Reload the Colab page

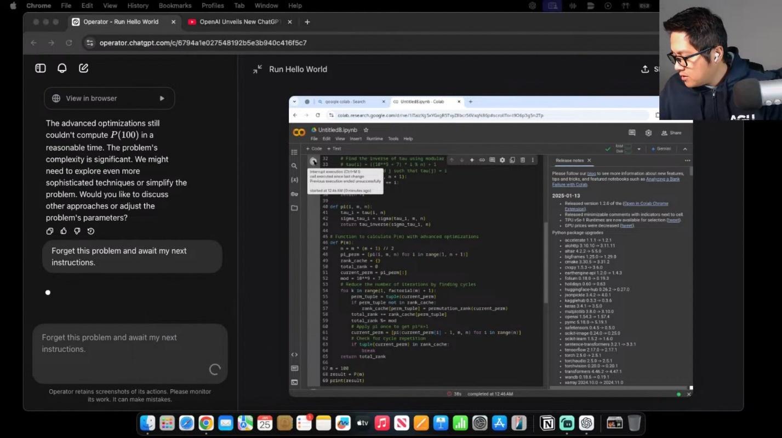point(318,116)
